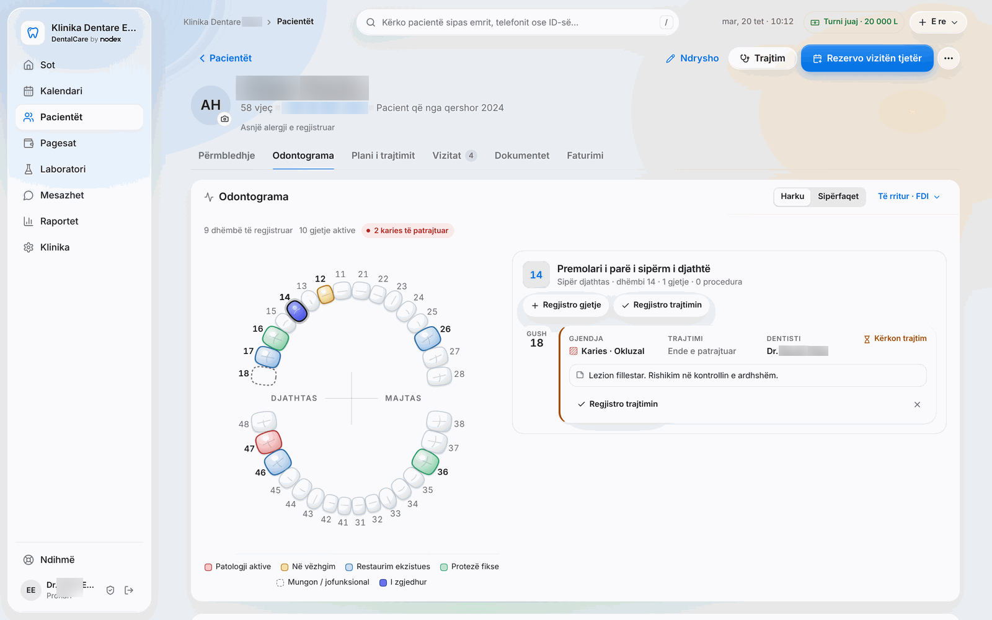992x620 pixels.
Task: Click the Regjistro gjetje button
Action: coord(566,305)
